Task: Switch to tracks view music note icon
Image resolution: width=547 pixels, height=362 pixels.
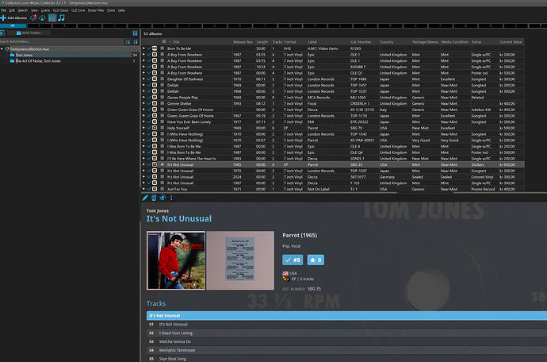Action: 61,17
